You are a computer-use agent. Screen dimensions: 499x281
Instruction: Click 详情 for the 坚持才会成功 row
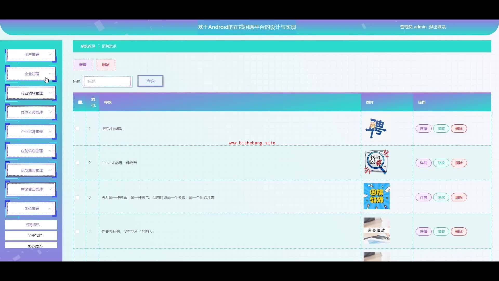[x=423, y=129]
